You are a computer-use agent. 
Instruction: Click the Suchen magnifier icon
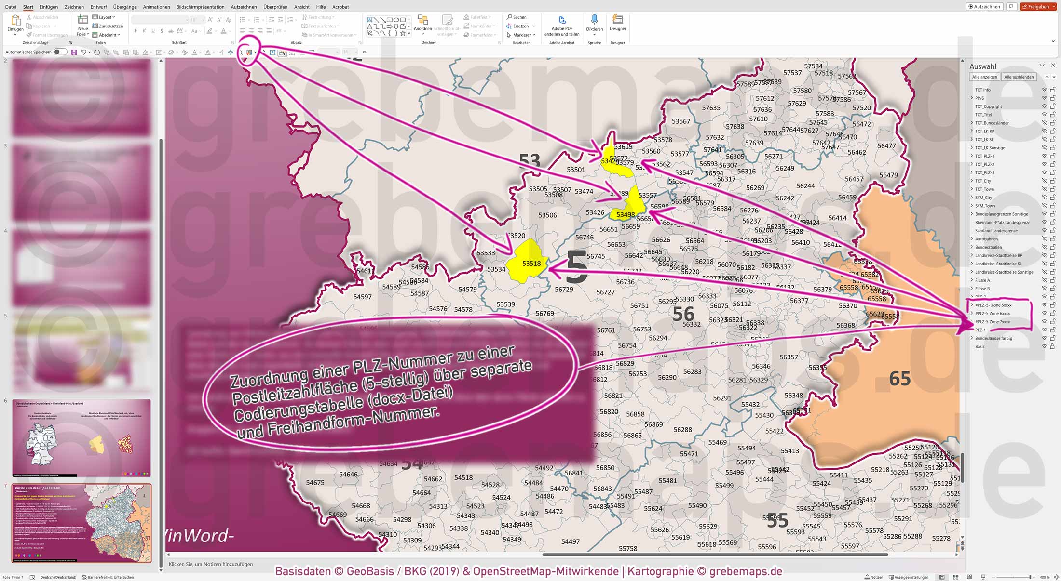pos(510,16)
